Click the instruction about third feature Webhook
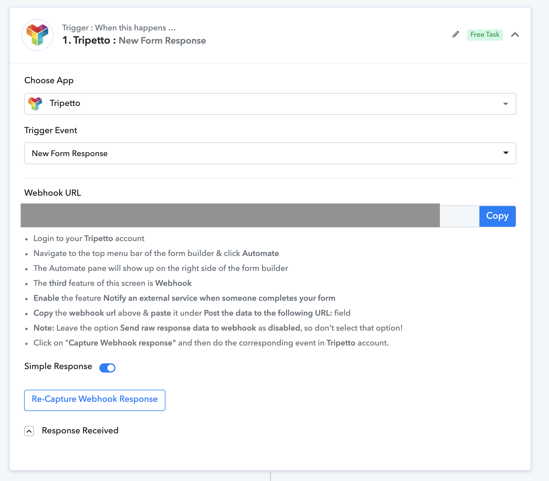This screenshot has height=481, width=549. tap(113, 283)
